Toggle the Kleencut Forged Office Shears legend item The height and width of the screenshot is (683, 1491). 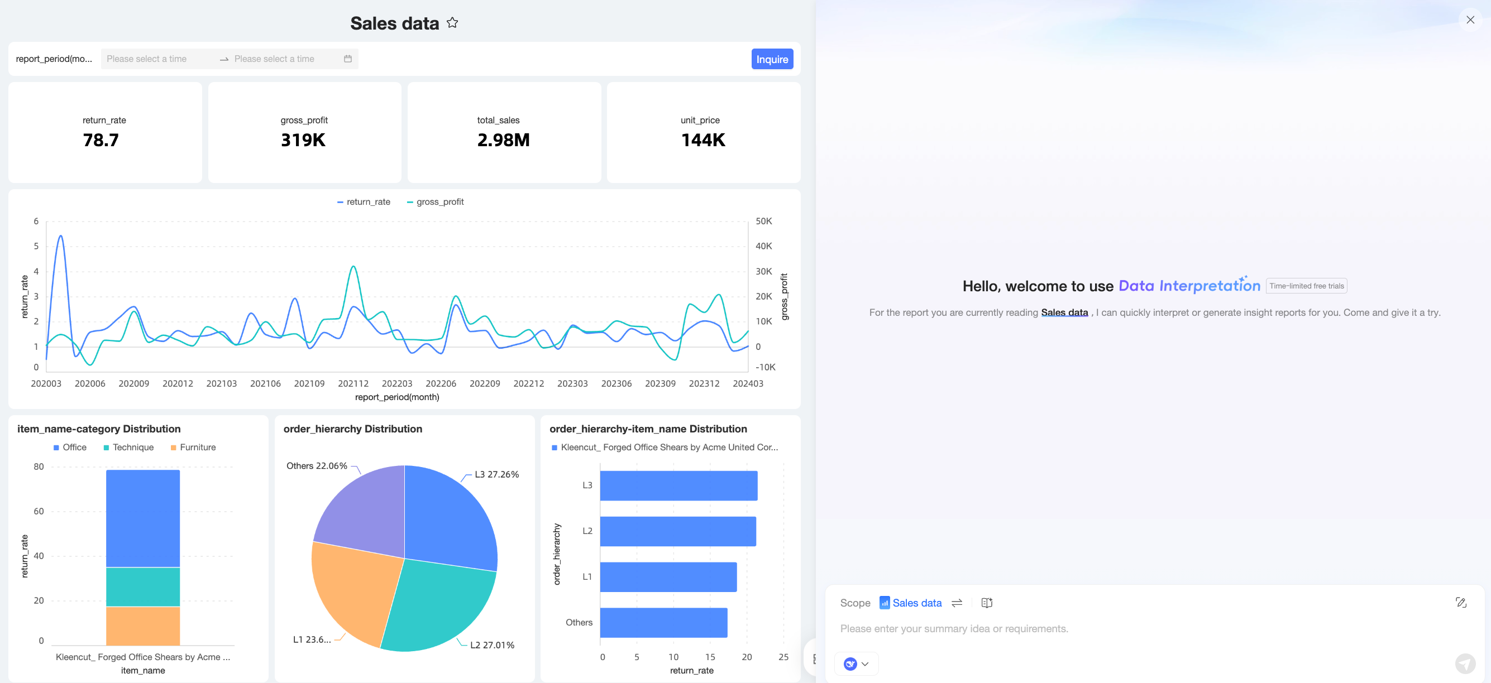(665, 447)
